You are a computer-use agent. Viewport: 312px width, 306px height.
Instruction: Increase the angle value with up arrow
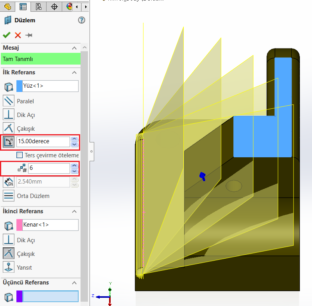pyautogui.click(x=74, y=139)
